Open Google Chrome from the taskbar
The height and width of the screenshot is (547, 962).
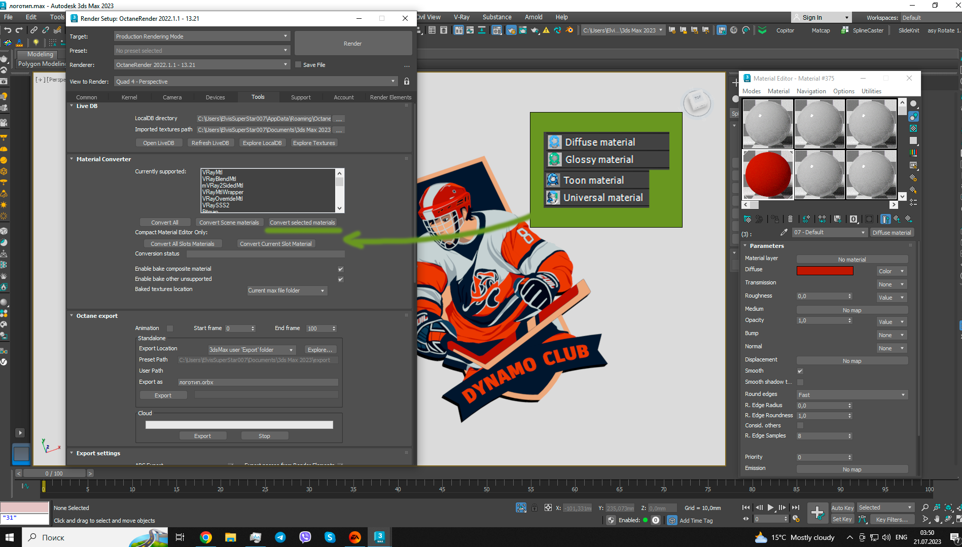205,537
